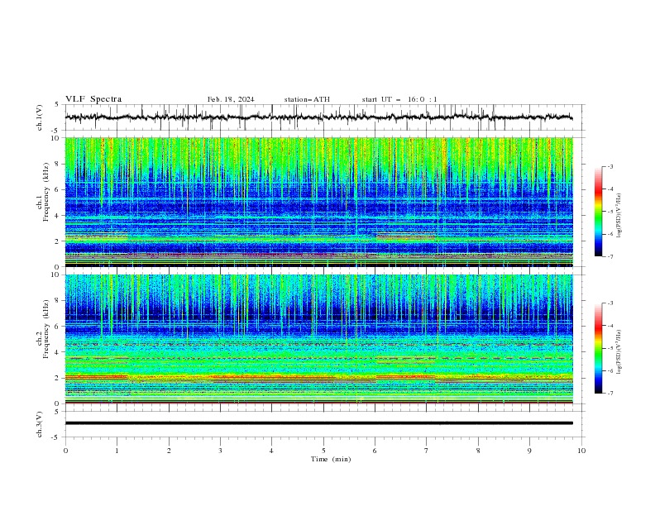Click the 'start UT = 16:0 :1' text

tap(399, 99)
